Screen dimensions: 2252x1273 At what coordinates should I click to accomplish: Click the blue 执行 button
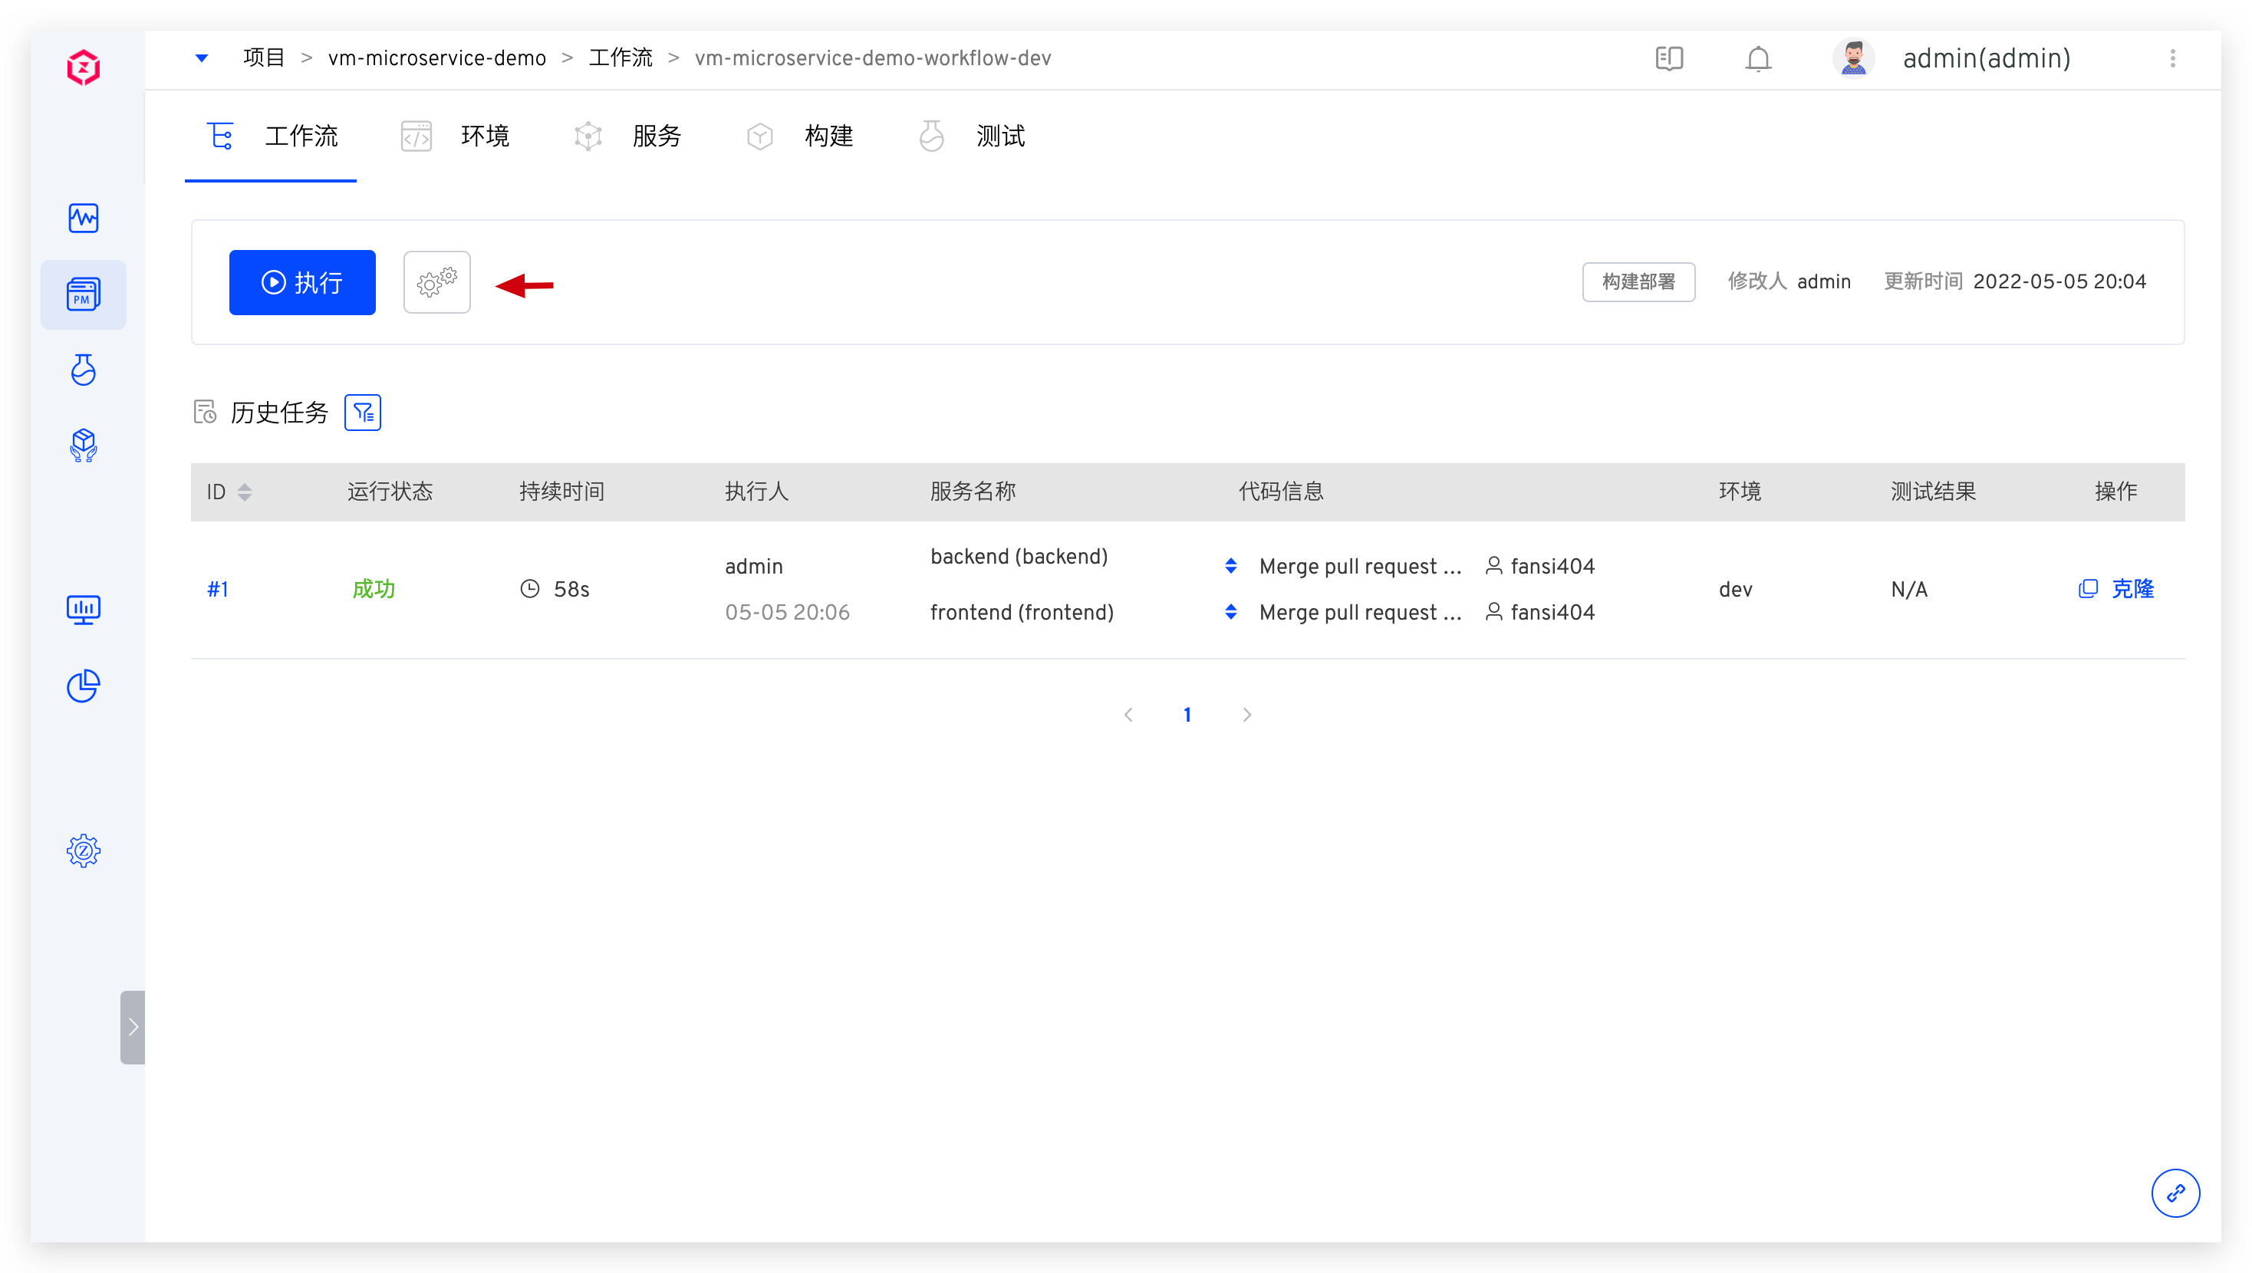[301, 282]
